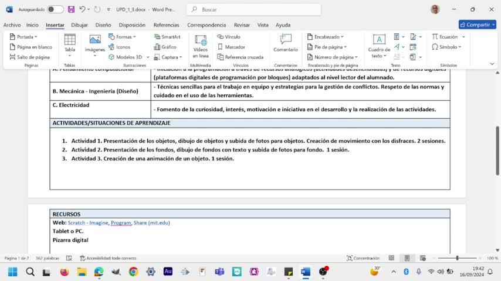Switch to the Referencias tab
The width and height of the screenshot is (501, 281).
166,25
